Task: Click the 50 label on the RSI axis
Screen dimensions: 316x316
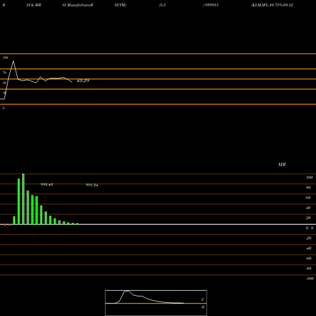Action: click(4, 83)
